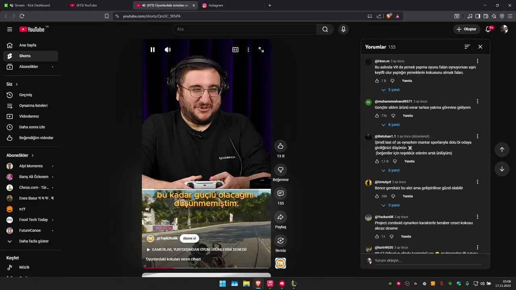Open the Brave Shields lion icon

(x=389, y=16)
